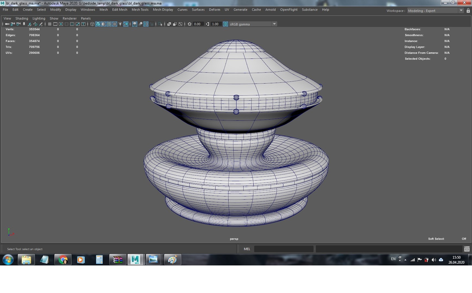The height and width of the screenshot is (293, 472).
Task: Toggle the View Transform ON button
Action: coord(225,24)
